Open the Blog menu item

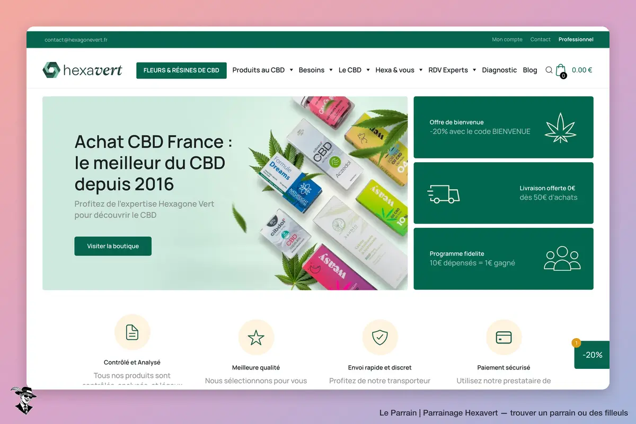(530, 70)
